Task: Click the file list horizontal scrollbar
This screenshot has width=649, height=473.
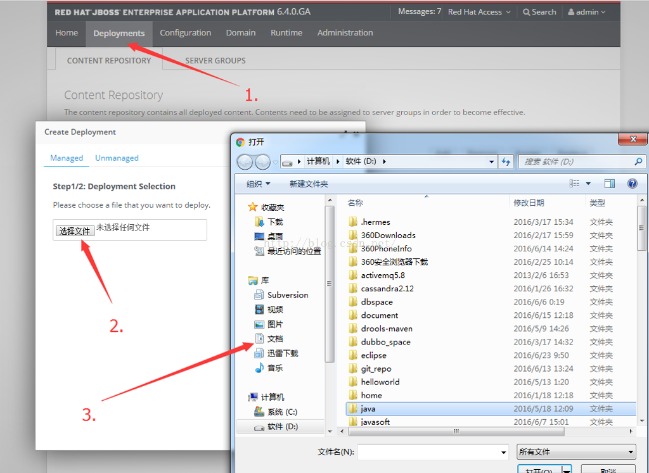Action: coord(456,431)
